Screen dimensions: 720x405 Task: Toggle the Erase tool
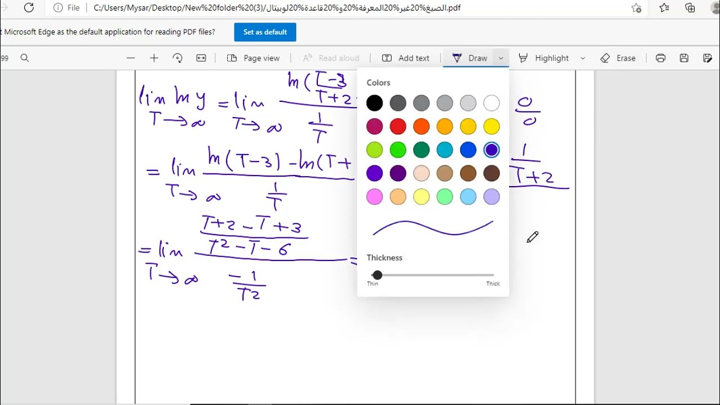point(618,58)
